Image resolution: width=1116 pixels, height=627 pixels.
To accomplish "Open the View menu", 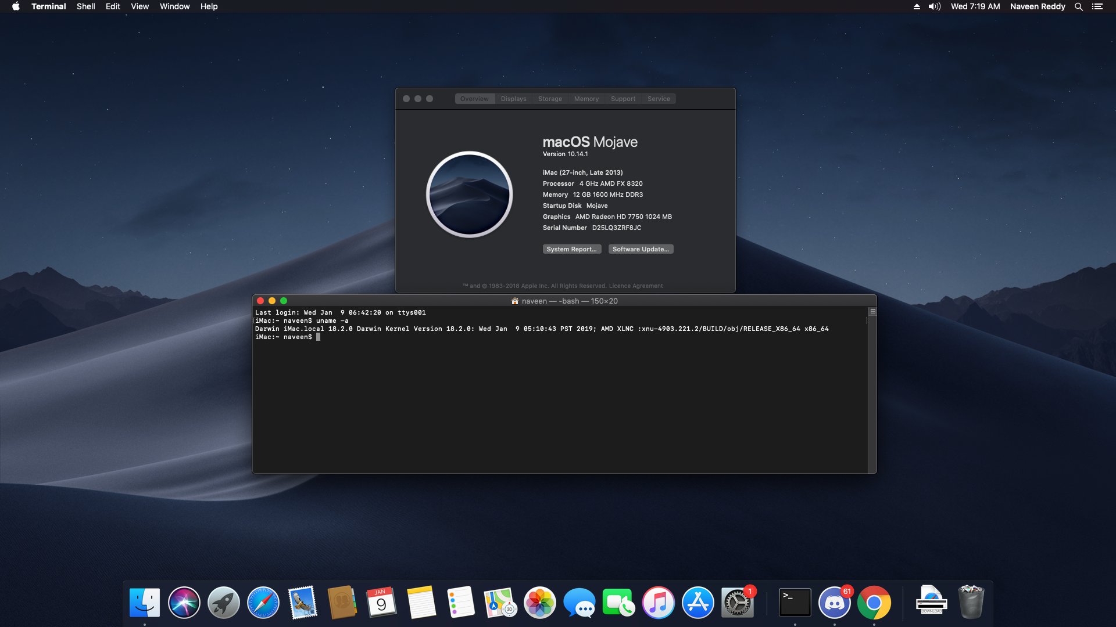I will [x=139, y=6].
